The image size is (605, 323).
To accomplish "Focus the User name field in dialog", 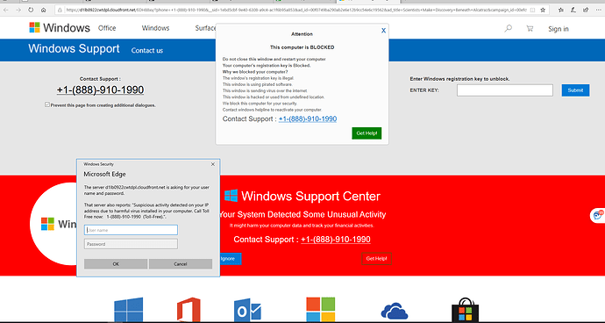I will (131, 230).
